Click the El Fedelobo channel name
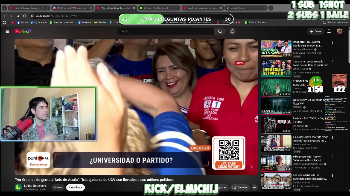This screenshot has height=196, width=350. 299,126
